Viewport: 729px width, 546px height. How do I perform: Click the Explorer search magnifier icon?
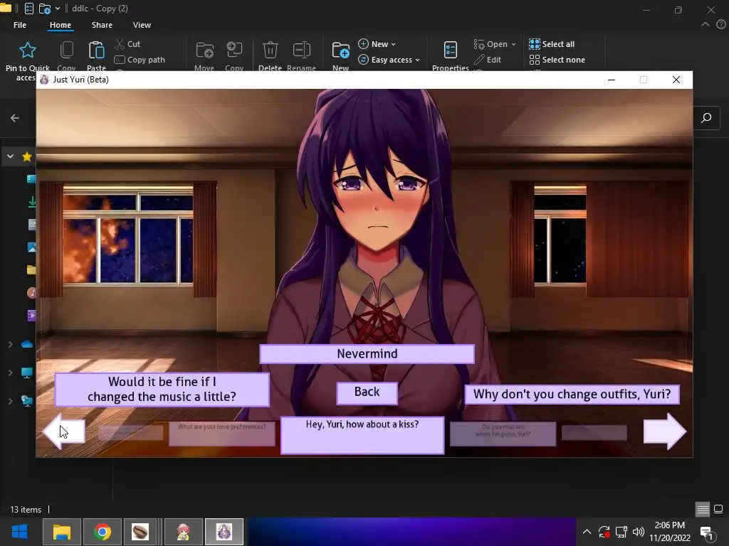coord(706,118)
